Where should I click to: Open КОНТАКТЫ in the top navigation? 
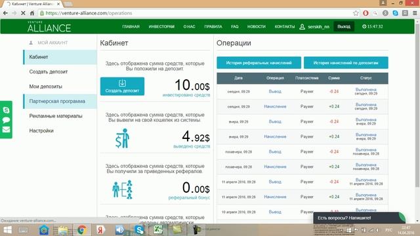tap(285, 26)
